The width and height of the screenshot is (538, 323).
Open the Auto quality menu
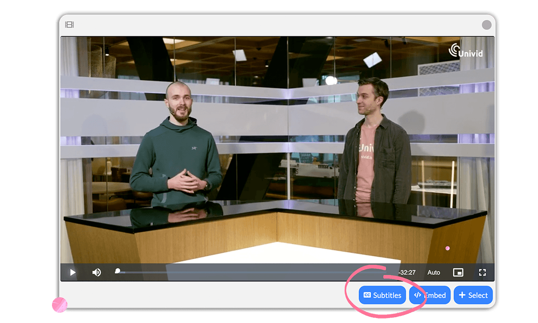click(434, 272)
